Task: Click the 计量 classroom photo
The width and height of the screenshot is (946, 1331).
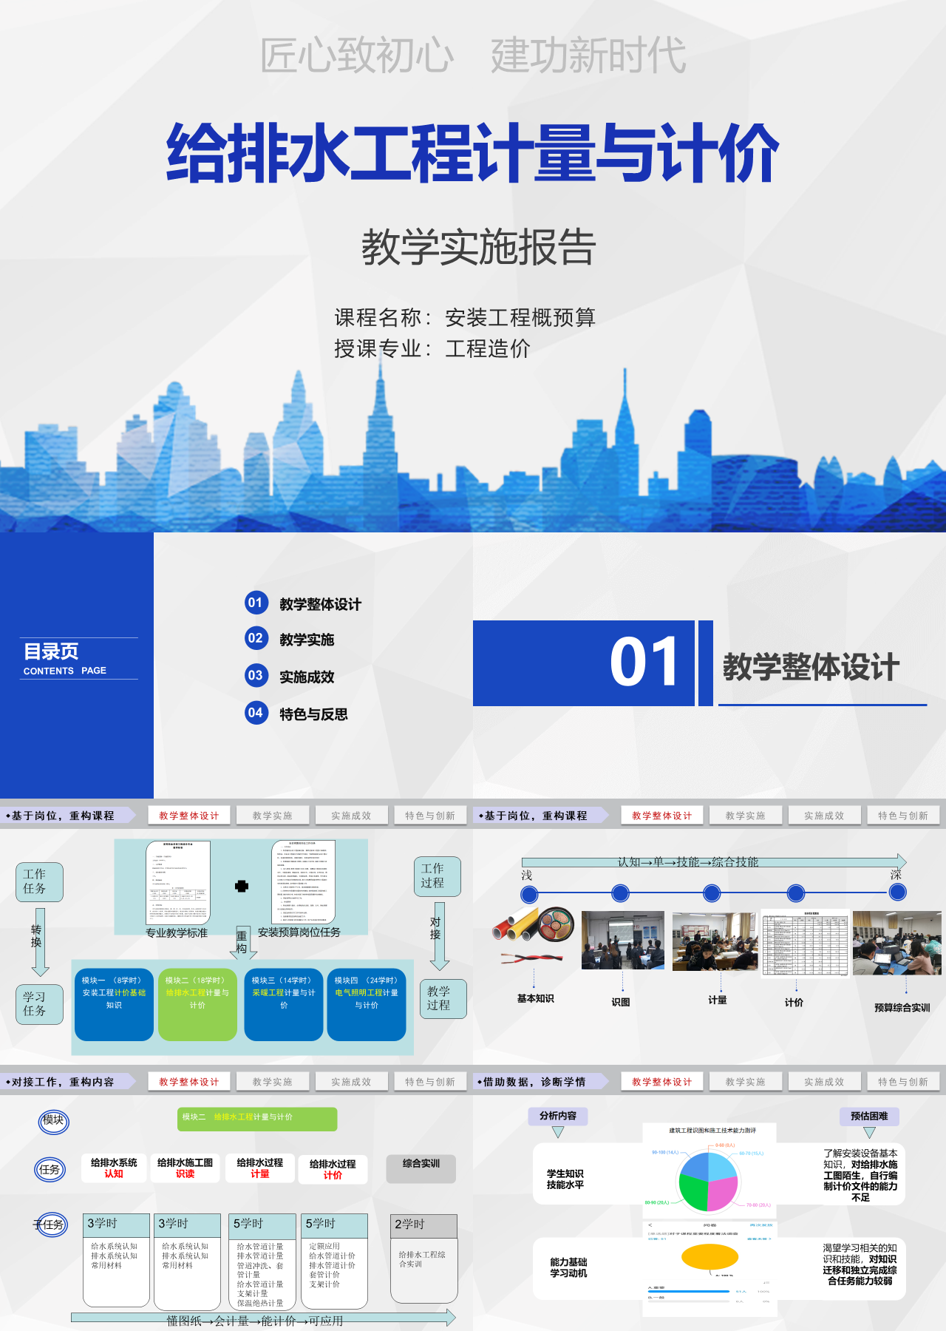Action: (715, 941)
